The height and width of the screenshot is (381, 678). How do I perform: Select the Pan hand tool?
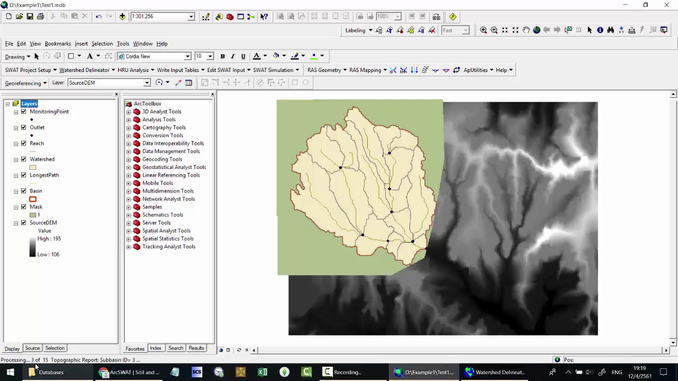pyautogui.click(x=526, y=30)
